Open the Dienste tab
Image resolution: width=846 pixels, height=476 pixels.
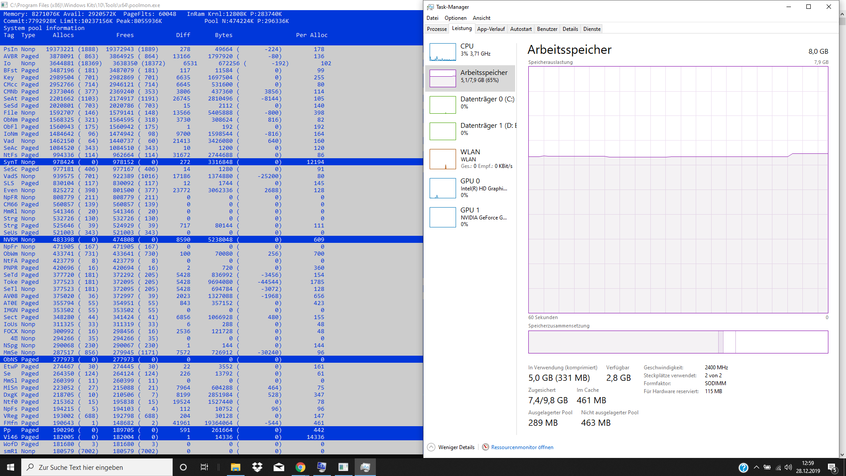(x=592, y=29)
